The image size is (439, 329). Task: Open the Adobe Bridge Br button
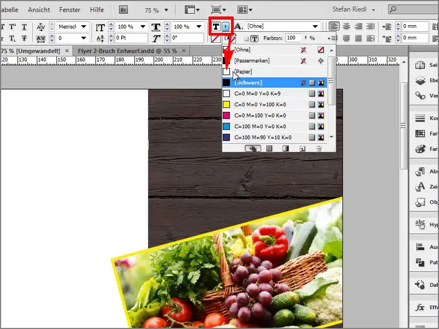click(123, 10)
